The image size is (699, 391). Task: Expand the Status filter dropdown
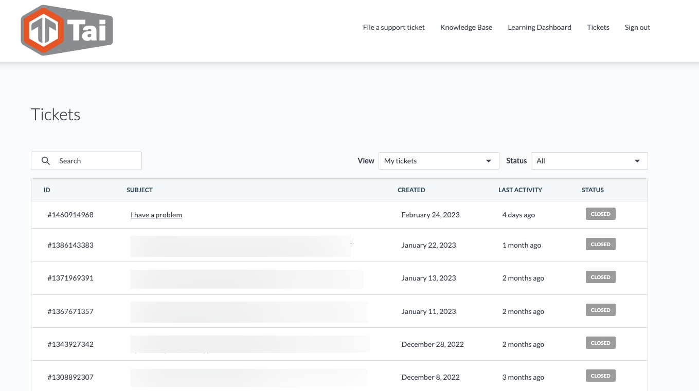coord(637,161)
